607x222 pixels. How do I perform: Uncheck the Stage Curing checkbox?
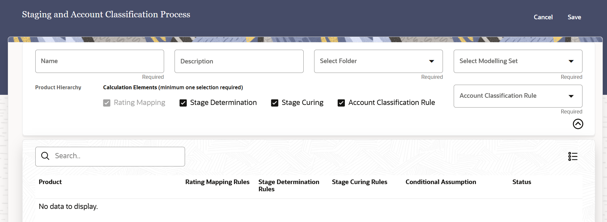(x=275, y=103)
